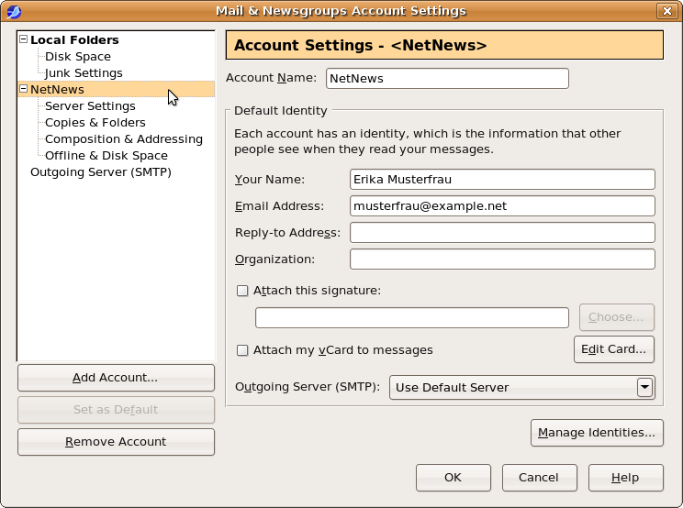
Task: Collapse the NetNews account tree node
Action: tap(23, 90)
